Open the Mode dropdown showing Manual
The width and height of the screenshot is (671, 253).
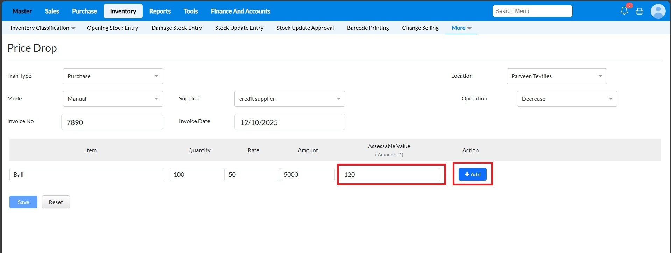pos(113,99)
